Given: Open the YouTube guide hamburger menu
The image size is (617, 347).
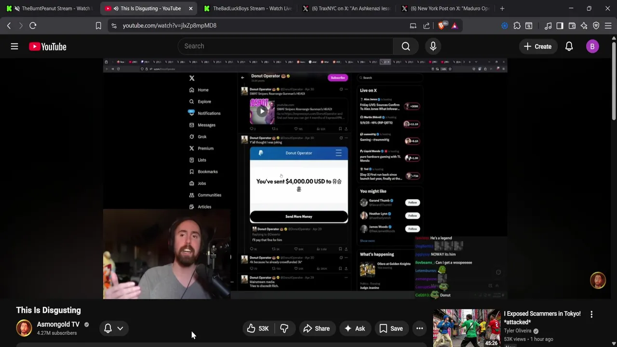Looking at the screenshot, I should pyautogui.click(x=14, y=46).
